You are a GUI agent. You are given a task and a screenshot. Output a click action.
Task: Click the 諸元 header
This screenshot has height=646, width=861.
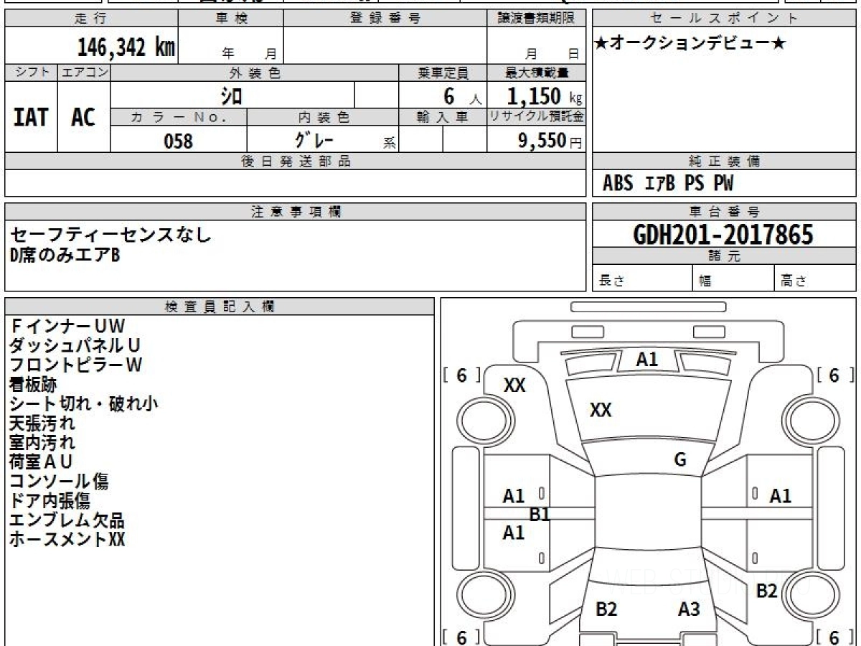coord(725,256)
